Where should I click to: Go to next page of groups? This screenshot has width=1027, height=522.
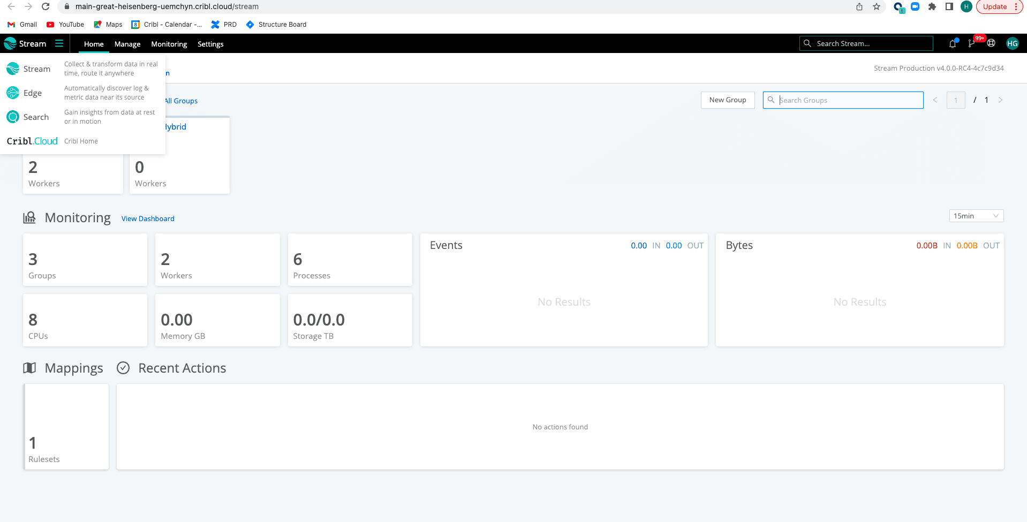tap(1000, 100)
